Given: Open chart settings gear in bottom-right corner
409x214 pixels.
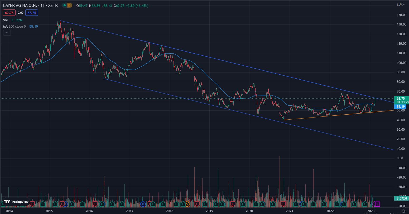Looking at the screenshot, I should tap(403, 211).
